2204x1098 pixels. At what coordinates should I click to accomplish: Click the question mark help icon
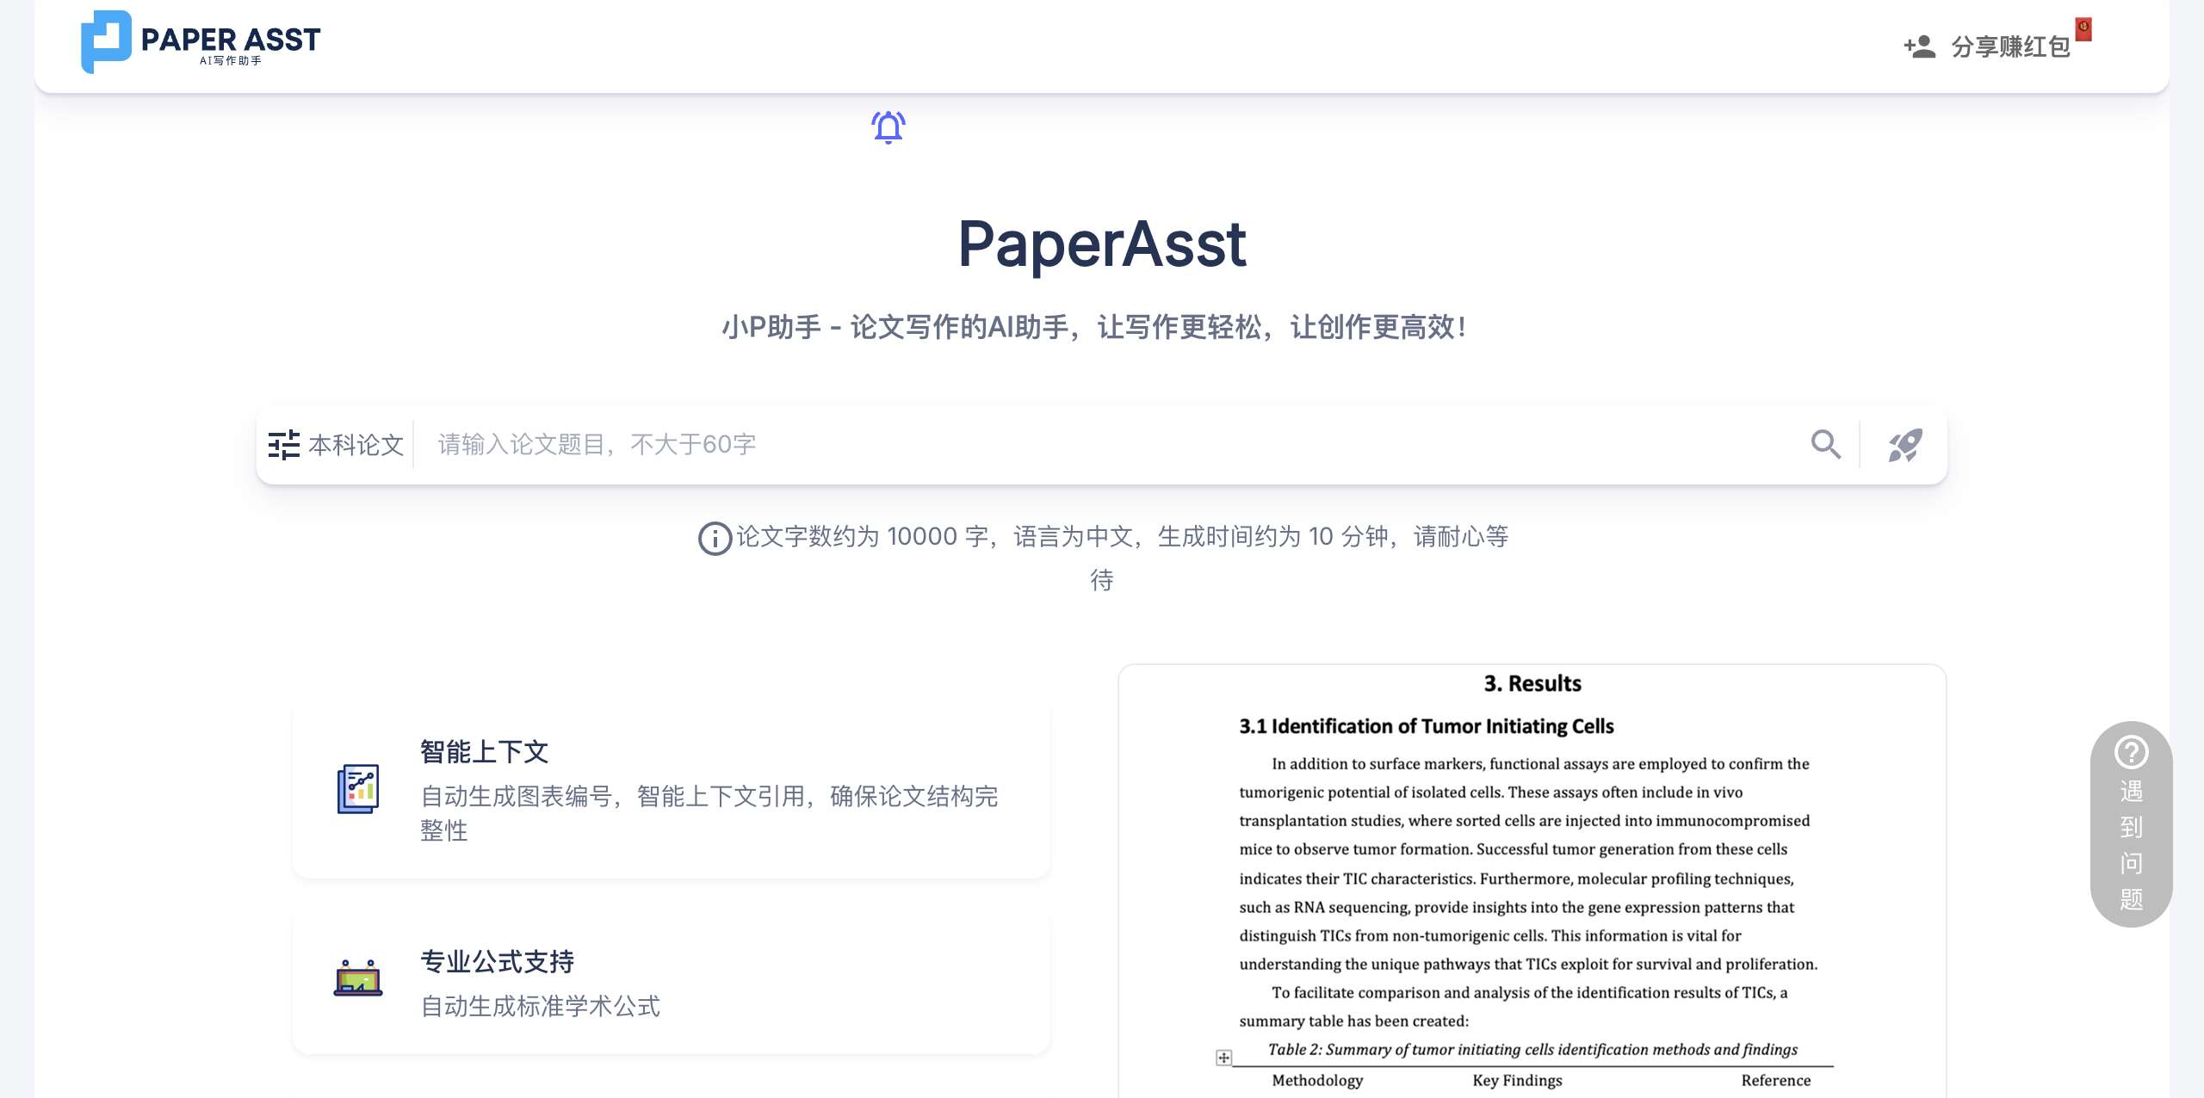[x=2131, y=753]
